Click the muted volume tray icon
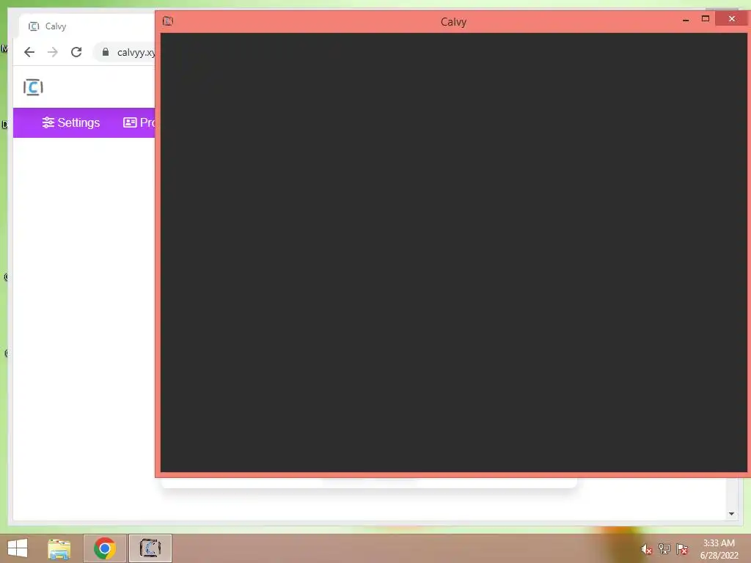 647,549
